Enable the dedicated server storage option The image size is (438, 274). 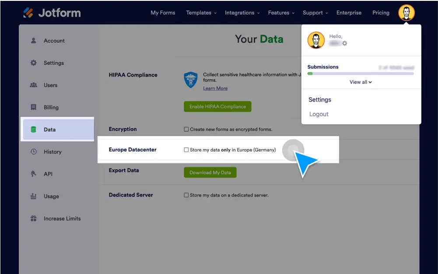186,195
